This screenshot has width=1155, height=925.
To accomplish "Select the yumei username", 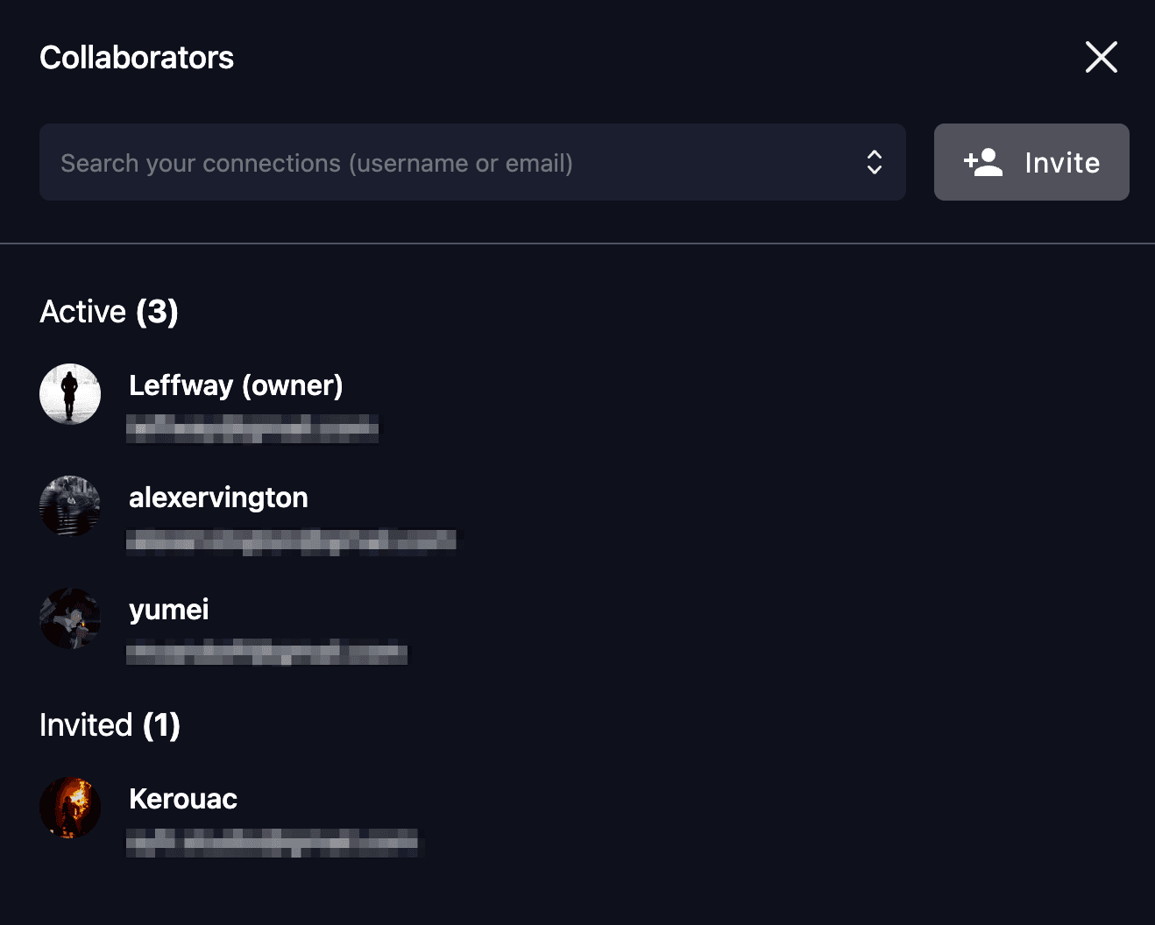I will point(168,609).
